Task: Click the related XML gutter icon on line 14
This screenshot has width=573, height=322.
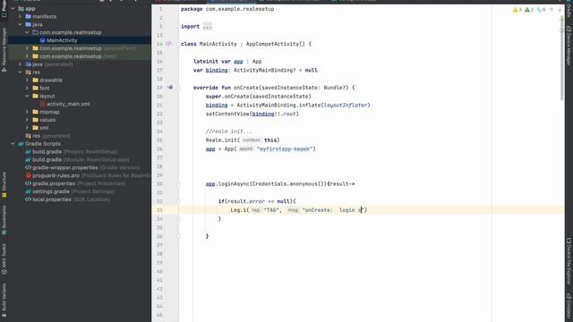Action: (x=169, y=44)
